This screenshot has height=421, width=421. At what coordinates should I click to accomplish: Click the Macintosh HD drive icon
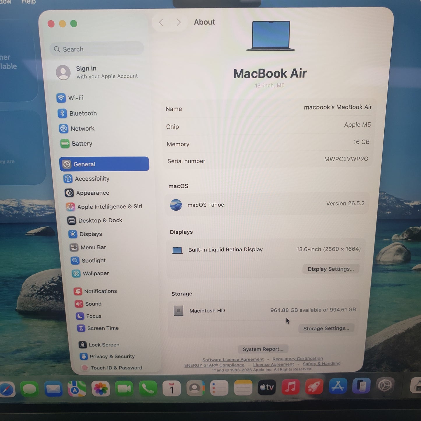179,311
